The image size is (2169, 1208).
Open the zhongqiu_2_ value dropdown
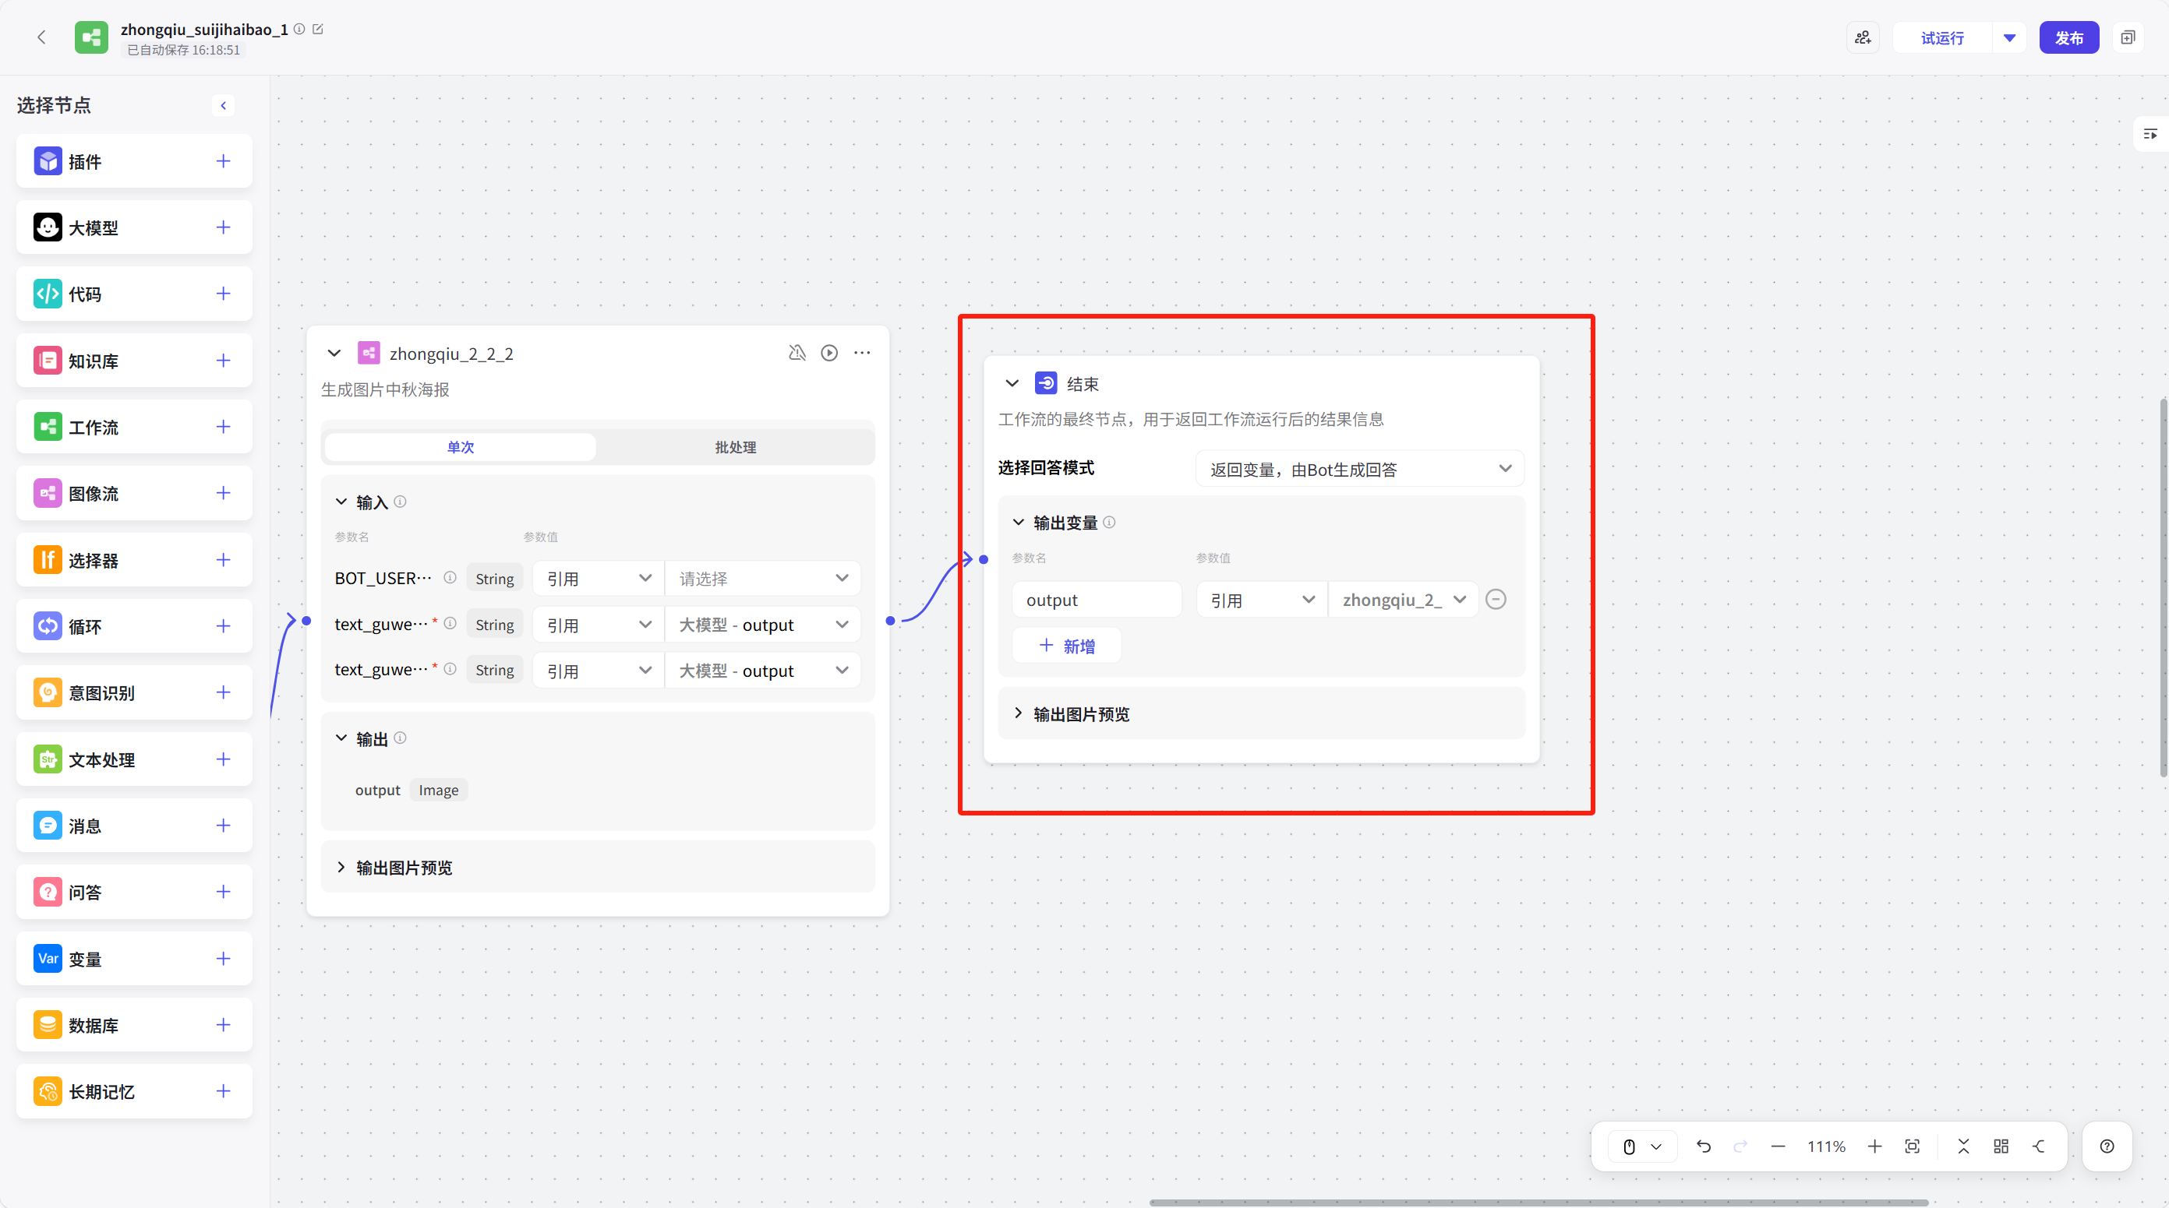pos(1403,600)
